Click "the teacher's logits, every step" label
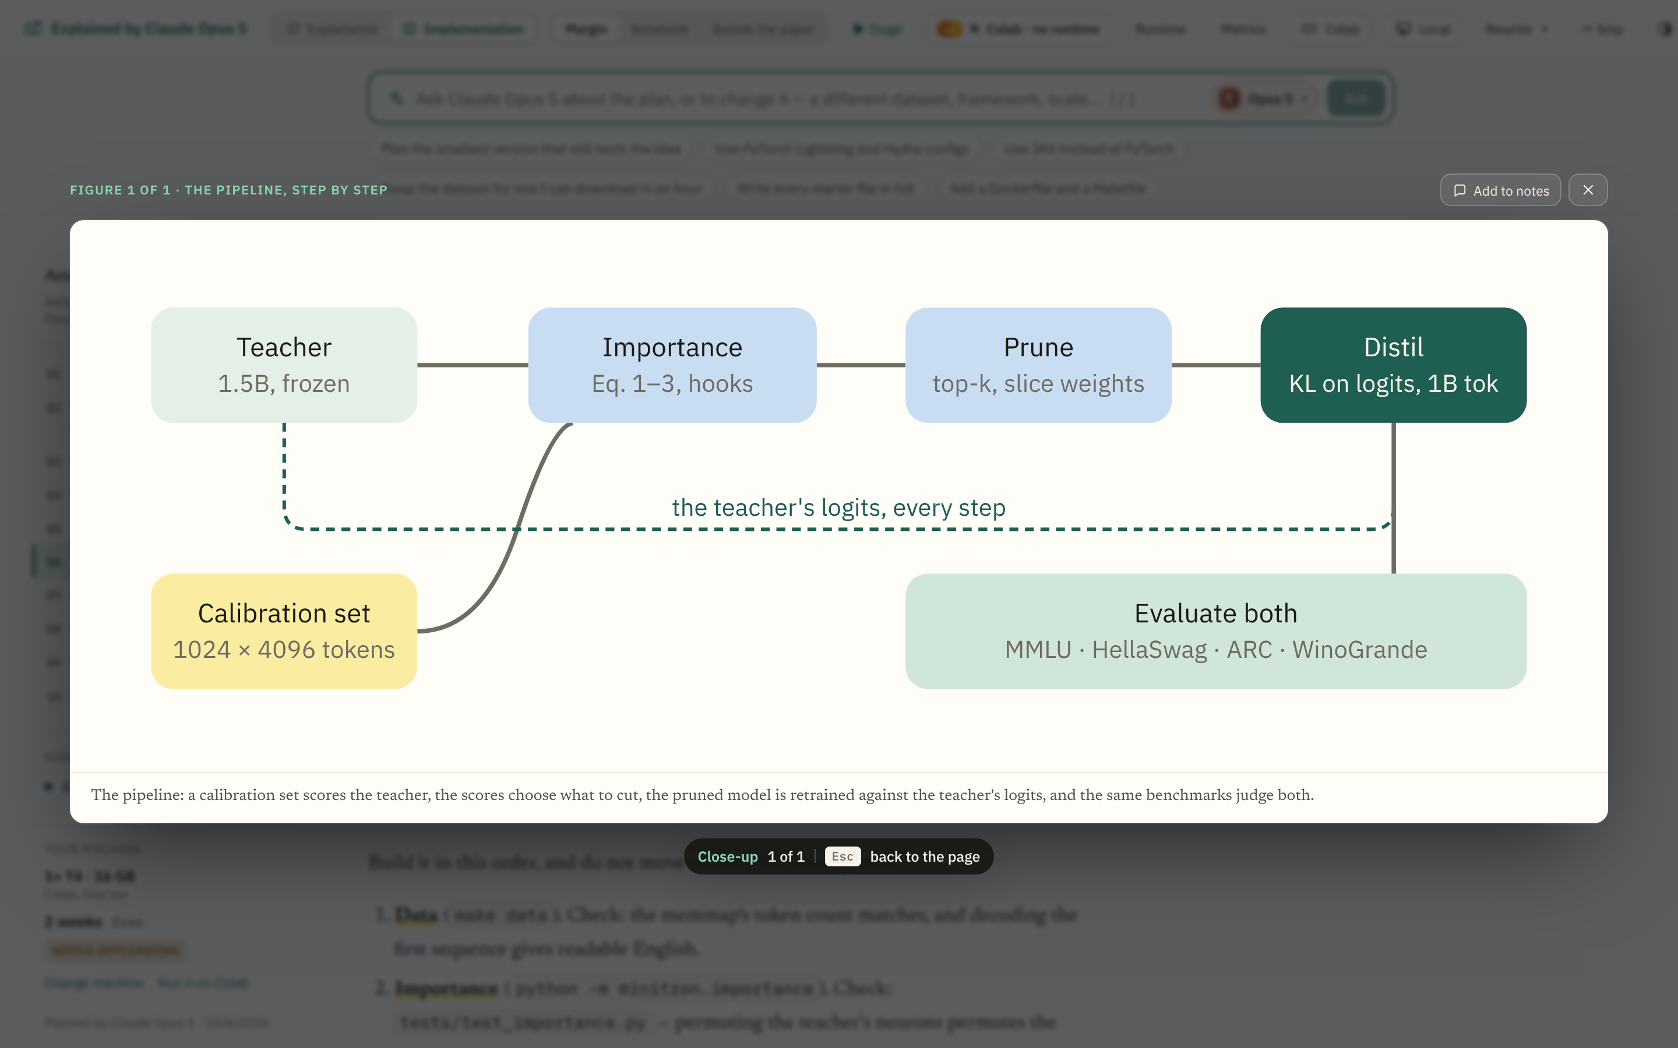1678x1048 pixels. click(838, 507)
